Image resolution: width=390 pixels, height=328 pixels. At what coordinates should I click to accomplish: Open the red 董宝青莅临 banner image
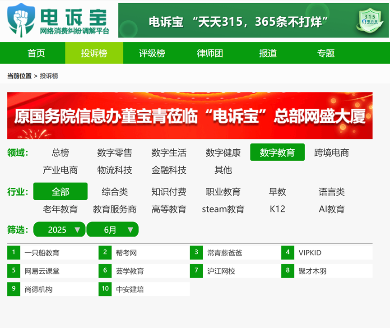190,115
